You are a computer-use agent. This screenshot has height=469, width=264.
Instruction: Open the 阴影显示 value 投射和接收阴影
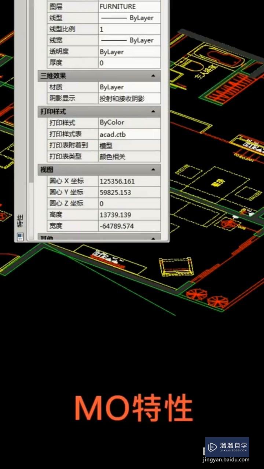click(x=129, y=98)
